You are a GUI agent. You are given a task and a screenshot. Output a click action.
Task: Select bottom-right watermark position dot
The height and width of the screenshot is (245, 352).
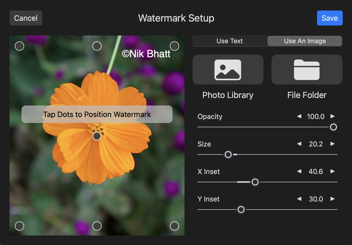(174, 226)
